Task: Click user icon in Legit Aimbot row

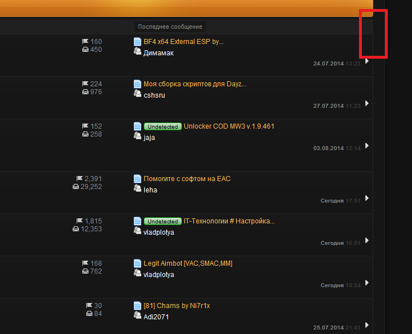Action: click(x=138, y=273)
